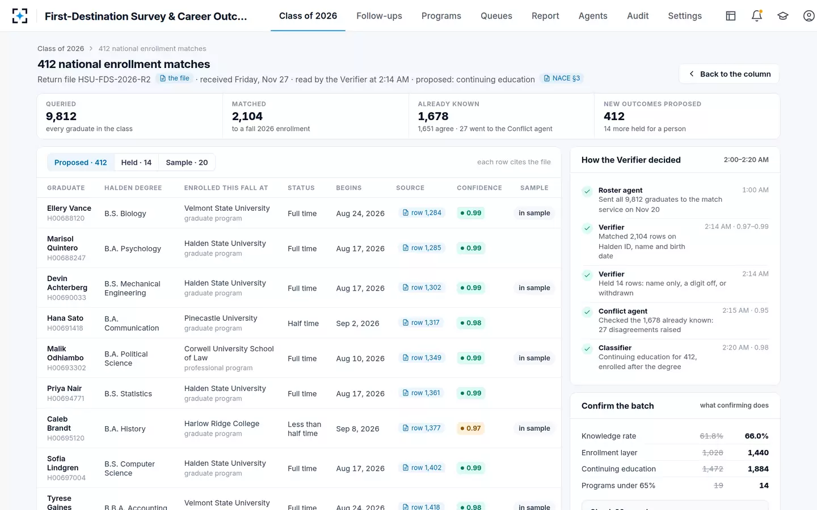
Task: Click the Conflict agent entry in Verifier log
Action: click(675, 320)
